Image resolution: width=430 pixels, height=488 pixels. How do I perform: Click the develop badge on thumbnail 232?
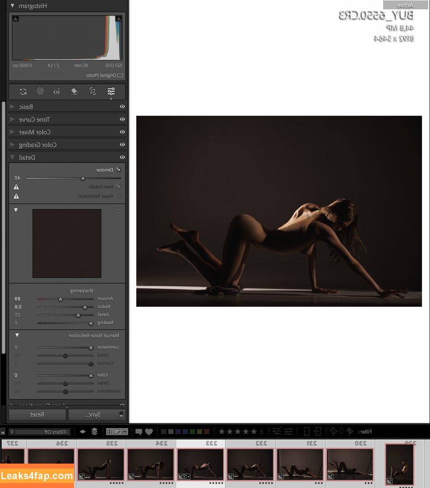coord(231,477)
